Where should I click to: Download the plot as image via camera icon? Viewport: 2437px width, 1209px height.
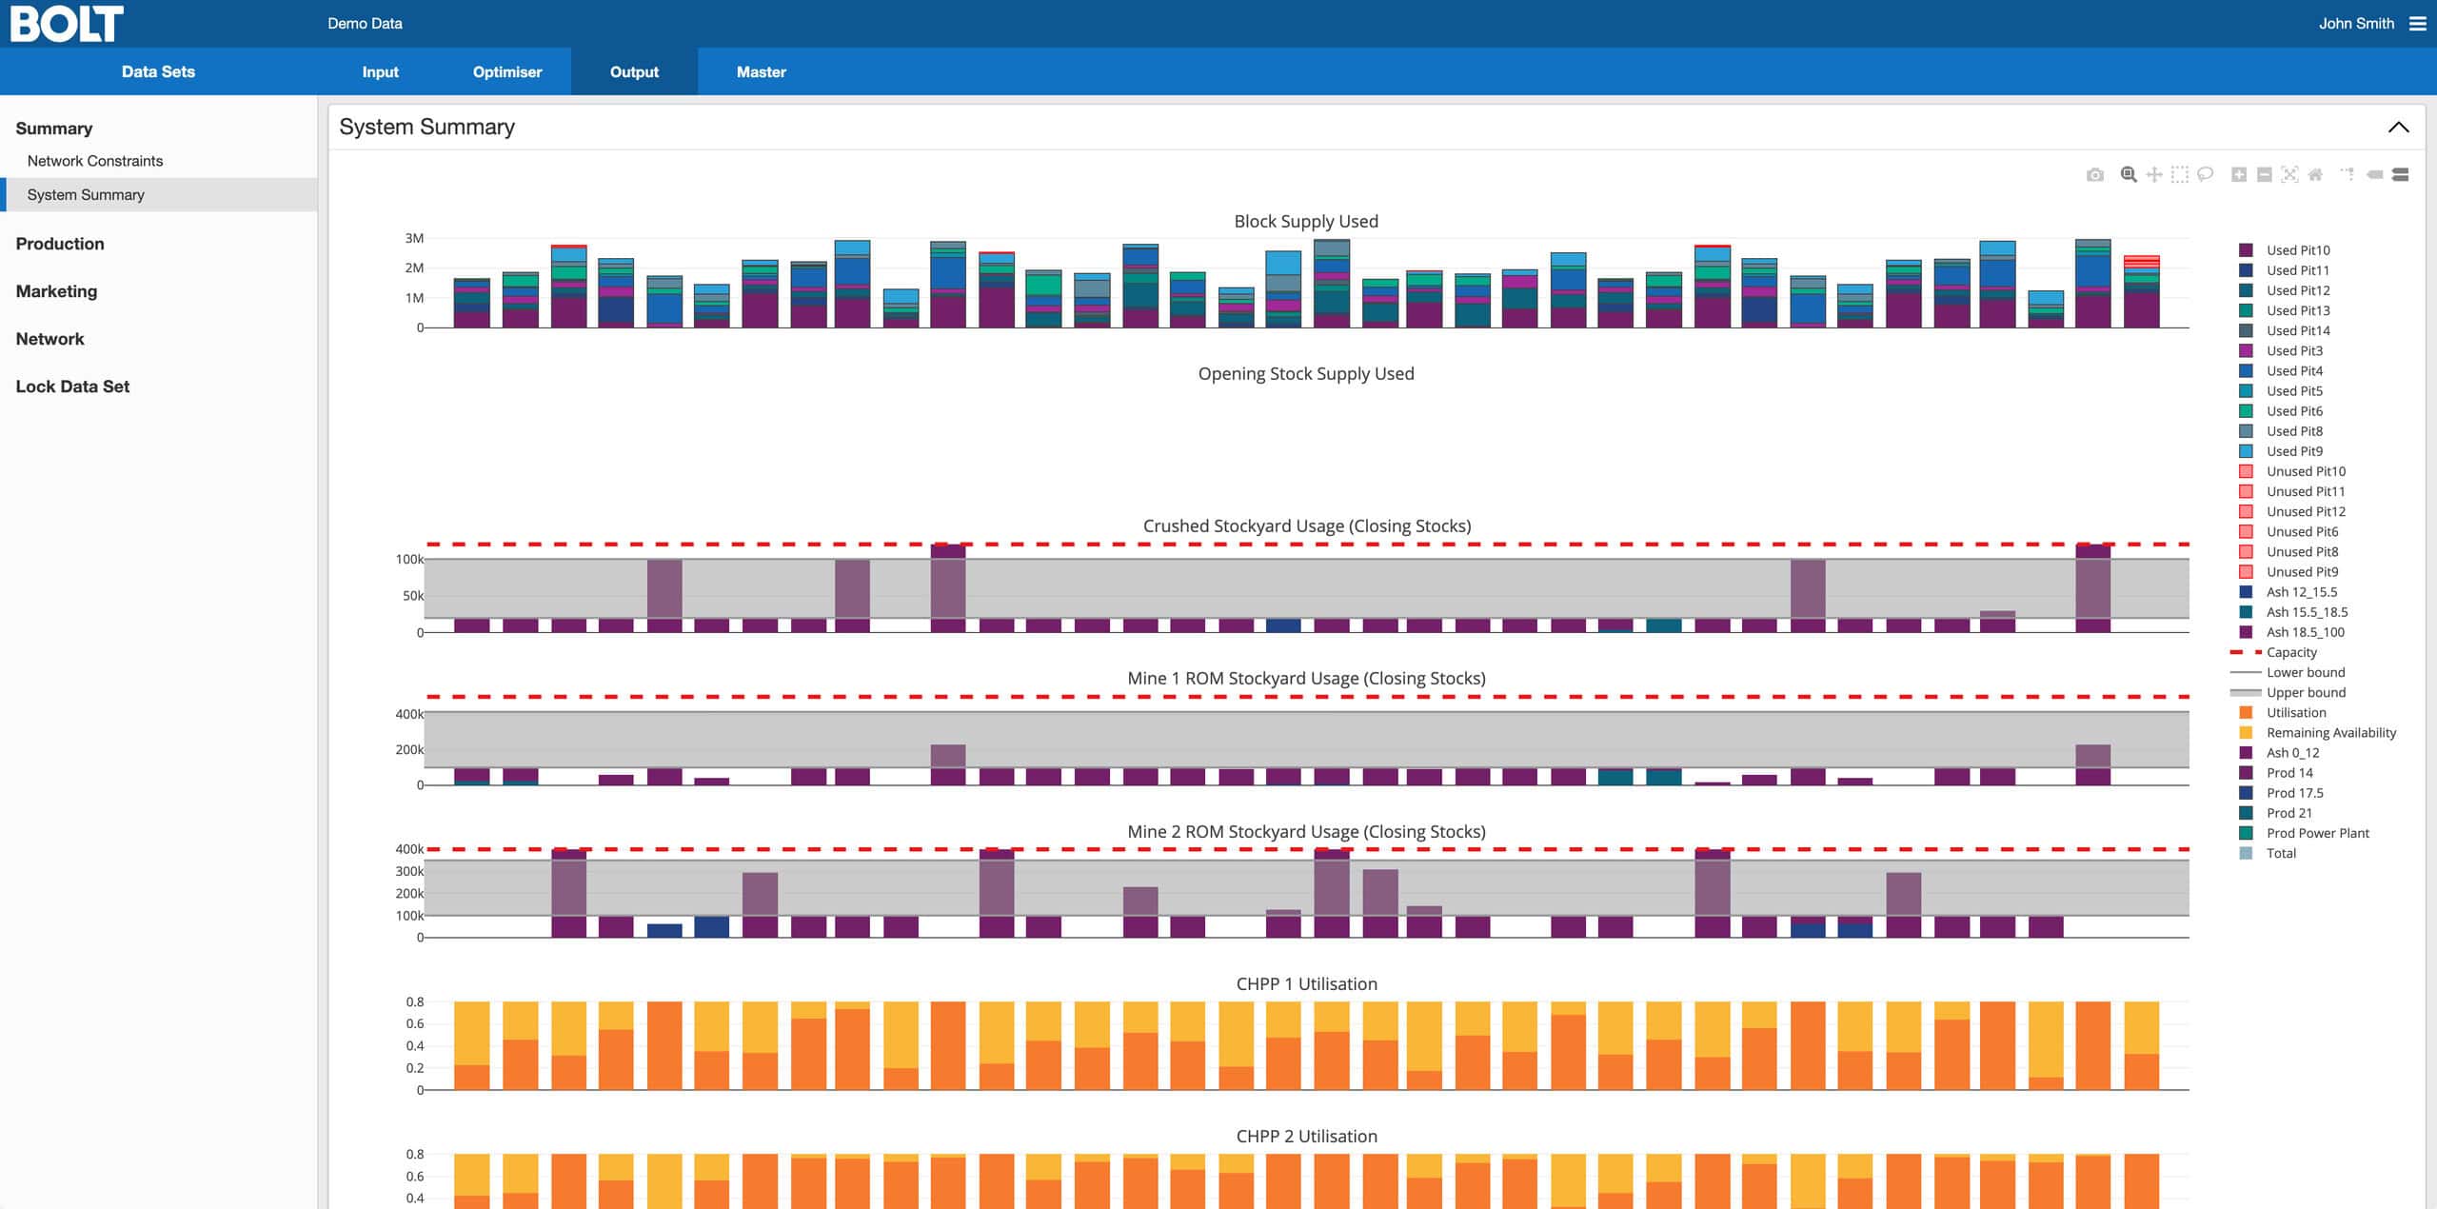2094,175
